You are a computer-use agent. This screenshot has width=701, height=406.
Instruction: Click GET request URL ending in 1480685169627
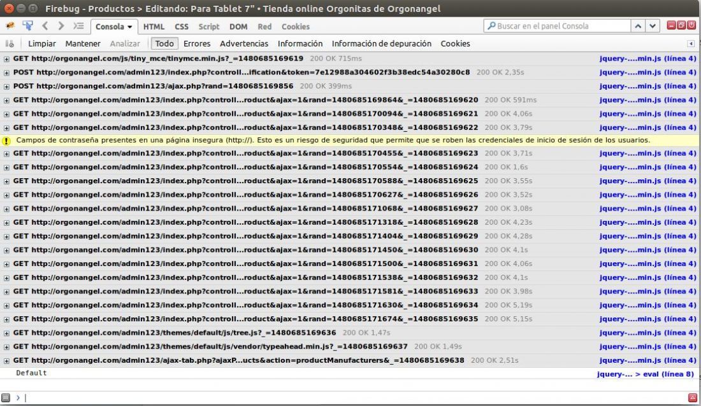245,209
